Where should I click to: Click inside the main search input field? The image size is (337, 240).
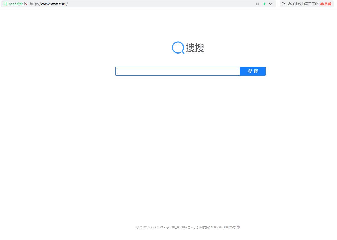point(178,71)
